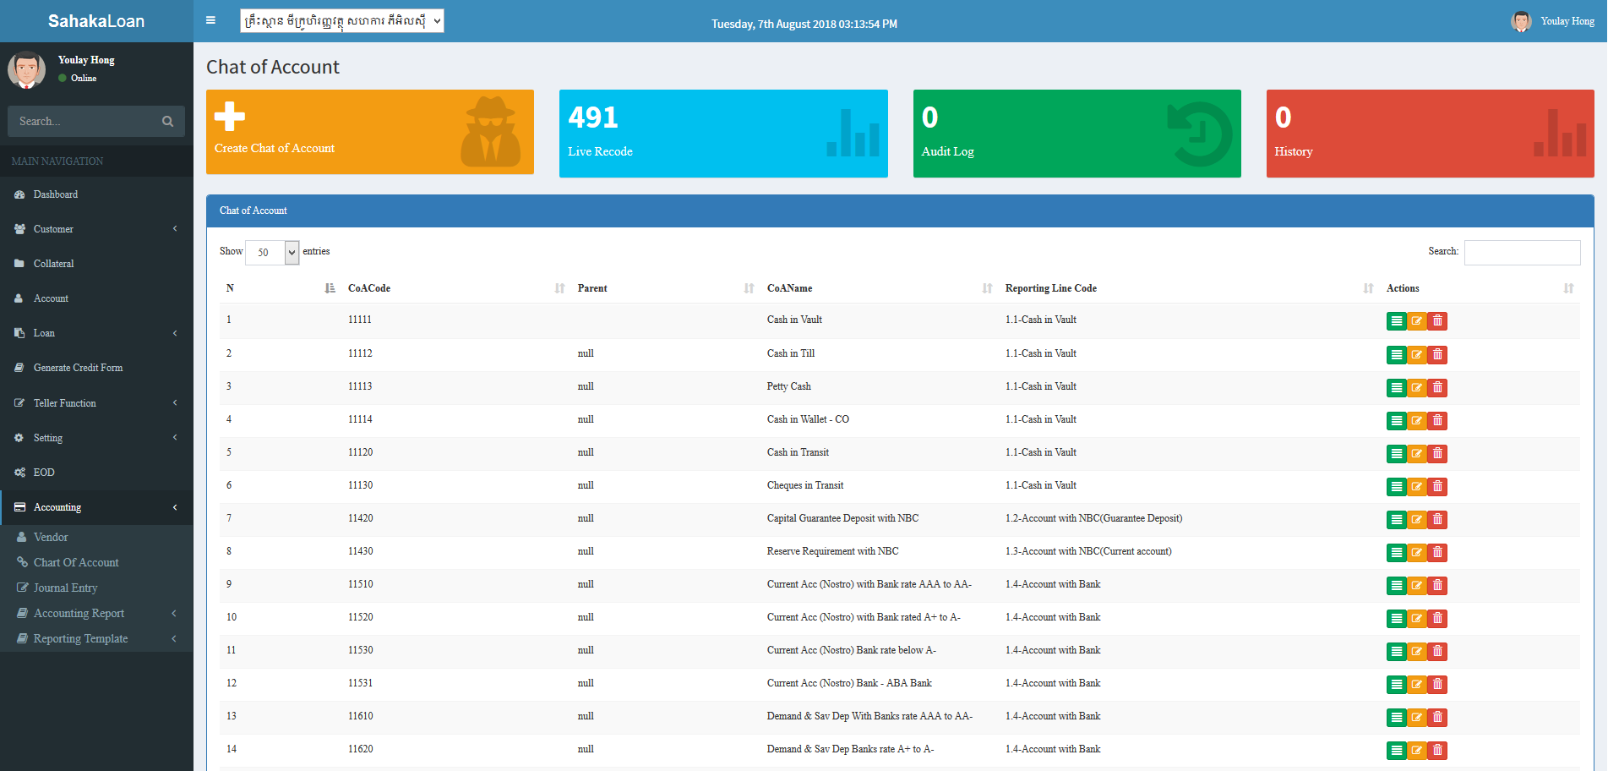Click the search magnifier icon in sidebar
Image resolution: width=1608 pixels, height=771 pixels.
point(167,122)
